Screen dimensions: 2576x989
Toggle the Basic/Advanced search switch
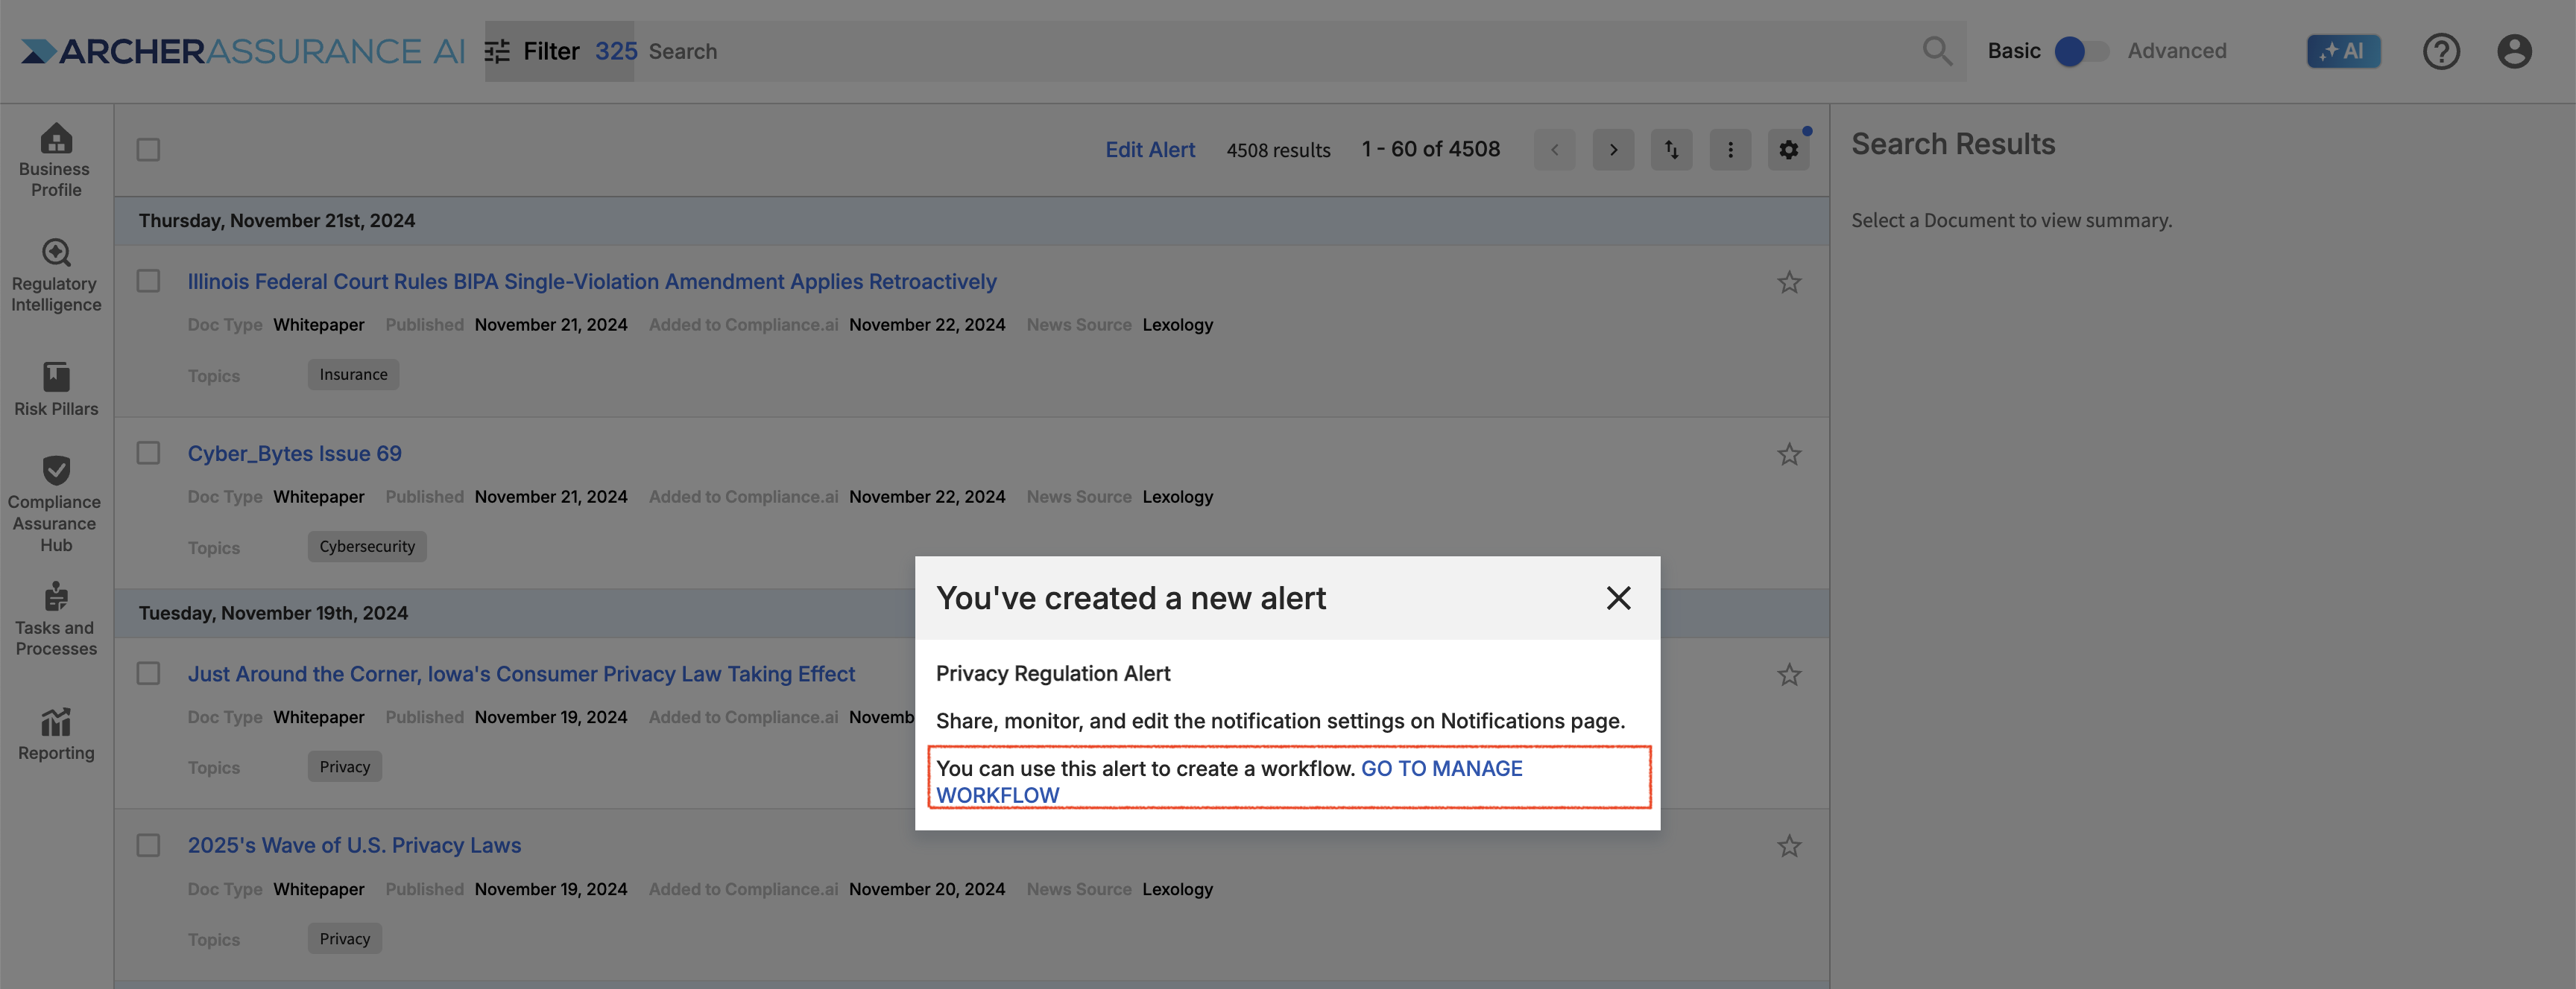point(2081,51)
